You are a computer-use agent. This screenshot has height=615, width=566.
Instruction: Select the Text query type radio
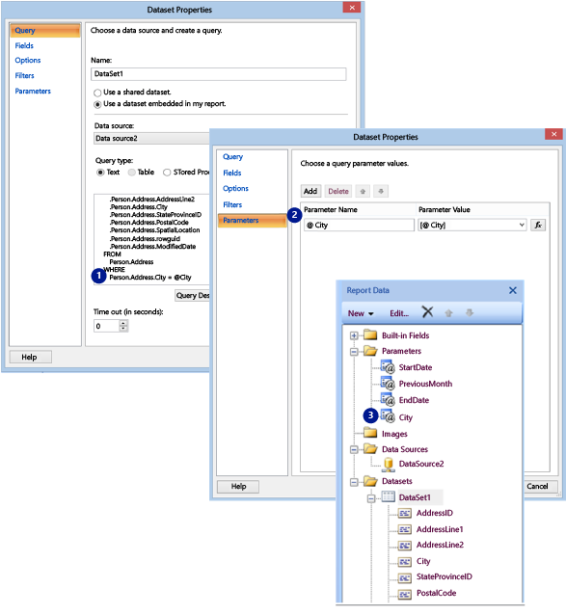(100, 173)
